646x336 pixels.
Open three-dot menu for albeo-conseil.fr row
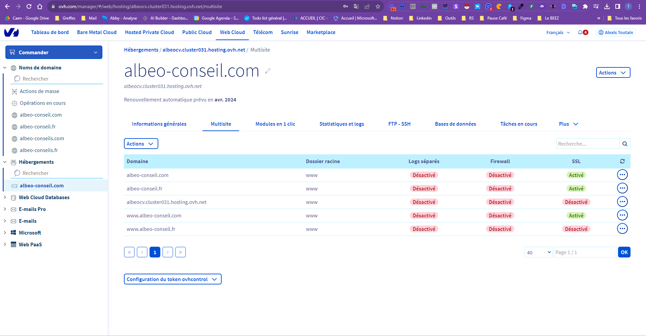pos(622,188)
